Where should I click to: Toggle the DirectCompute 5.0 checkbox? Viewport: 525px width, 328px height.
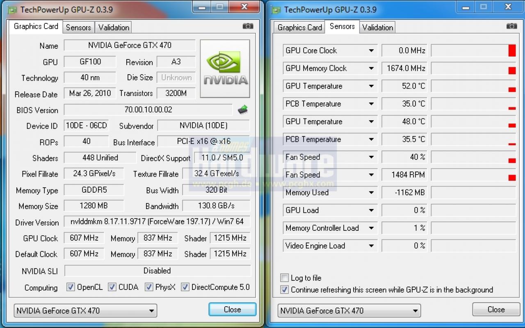pos(185,287)
